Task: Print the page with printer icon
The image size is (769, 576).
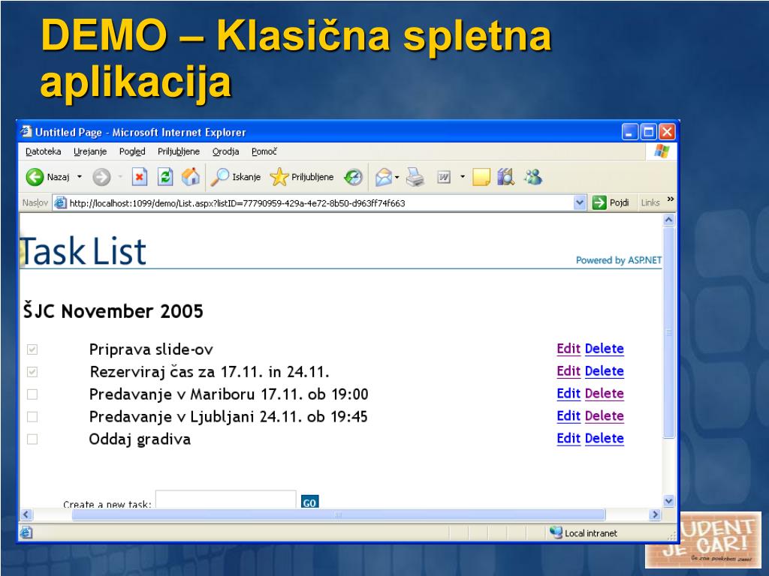Action: point(415,177)
